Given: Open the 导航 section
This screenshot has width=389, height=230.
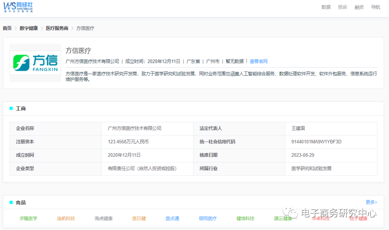Looking at the screenshot, I should pyautogui.click(x=375, y=7).
